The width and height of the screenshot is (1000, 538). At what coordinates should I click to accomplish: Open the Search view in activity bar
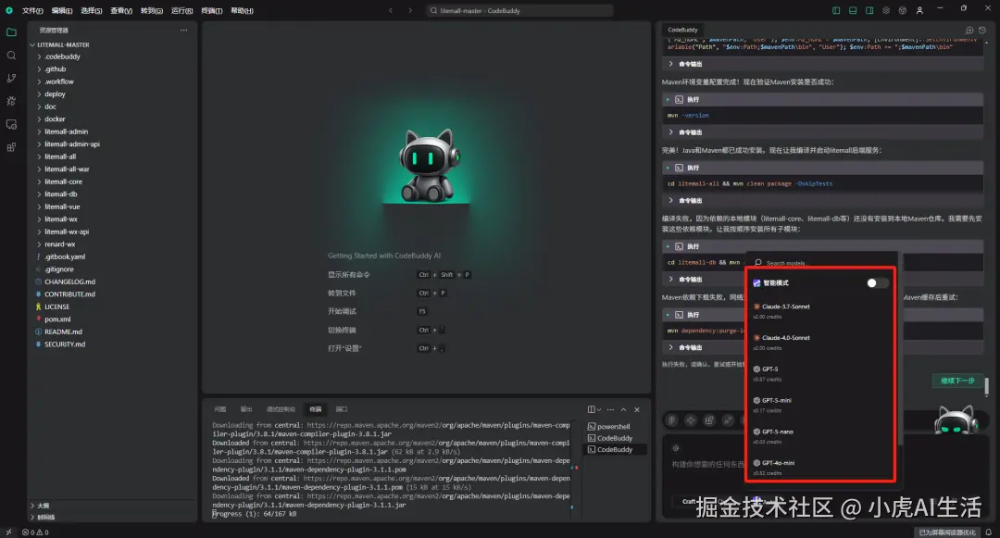point(11,56)
